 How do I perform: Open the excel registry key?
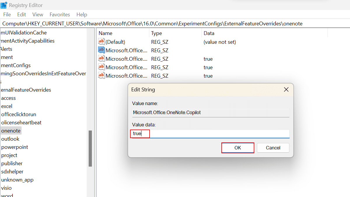(7, 106)
